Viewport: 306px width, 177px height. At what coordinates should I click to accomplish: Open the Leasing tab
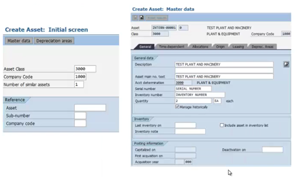click(238, 47)
